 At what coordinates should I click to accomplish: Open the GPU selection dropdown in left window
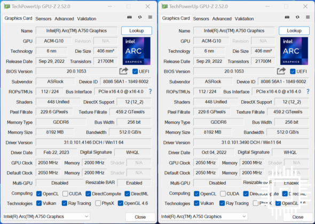tap(46, 217)
